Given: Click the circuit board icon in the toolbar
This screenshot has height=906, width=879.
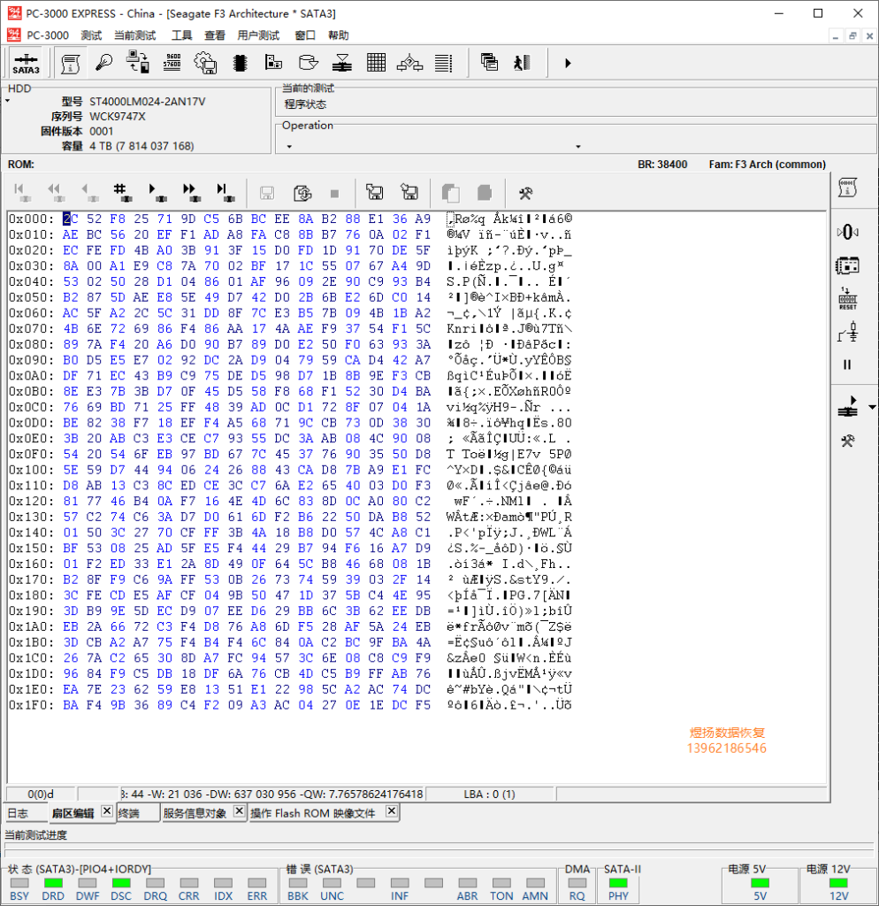Looking at the screenshot, I should click(274, 63).
